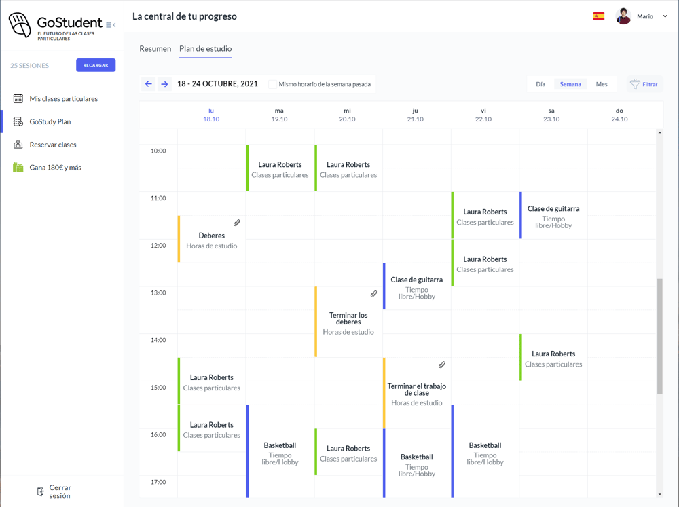Switch to the Resumen tab

click(x=155, y=48)
